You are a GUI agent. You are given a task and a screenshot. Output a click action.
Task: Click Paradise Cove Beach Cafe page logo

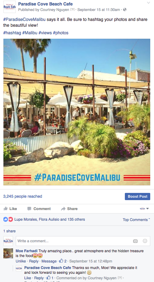[10, 7]
